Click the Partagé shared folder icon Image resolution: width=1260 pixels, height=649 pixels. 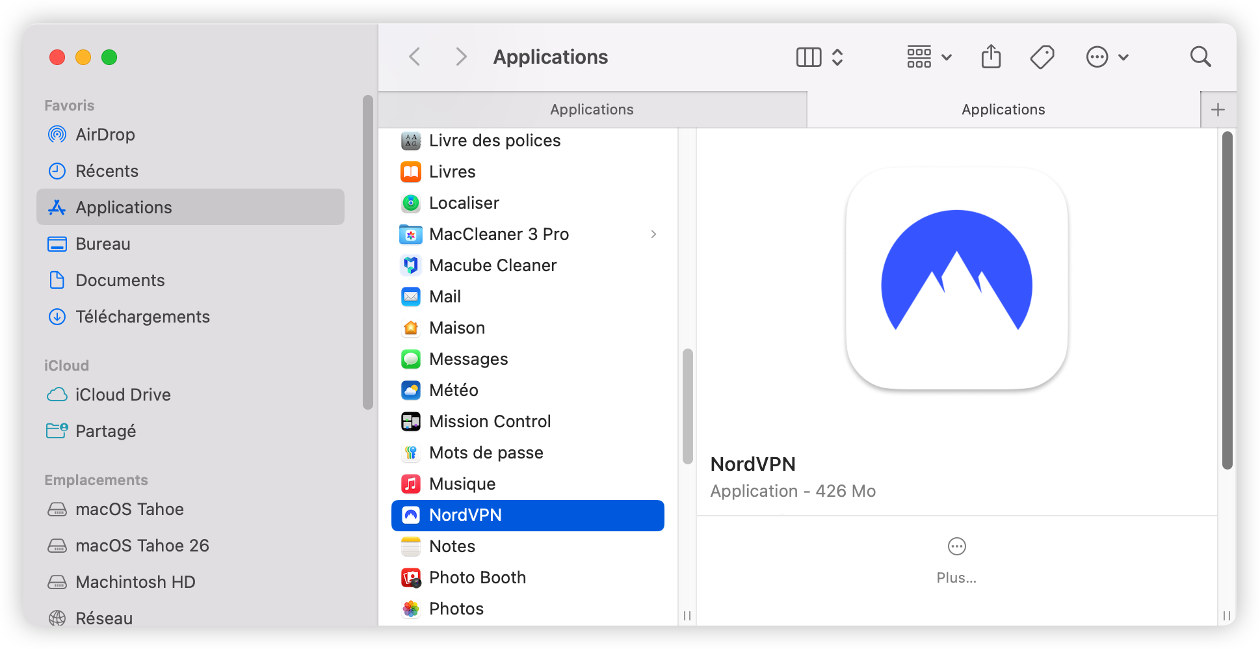pos(57,431)
